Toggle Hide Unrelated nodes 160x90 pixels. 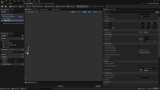pos(37,6)
